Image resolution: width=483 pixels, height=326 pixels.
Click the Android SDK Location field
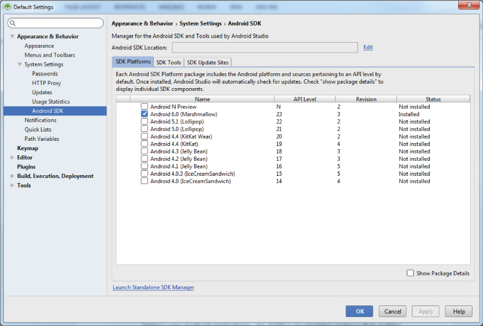(x=265, y=48)
